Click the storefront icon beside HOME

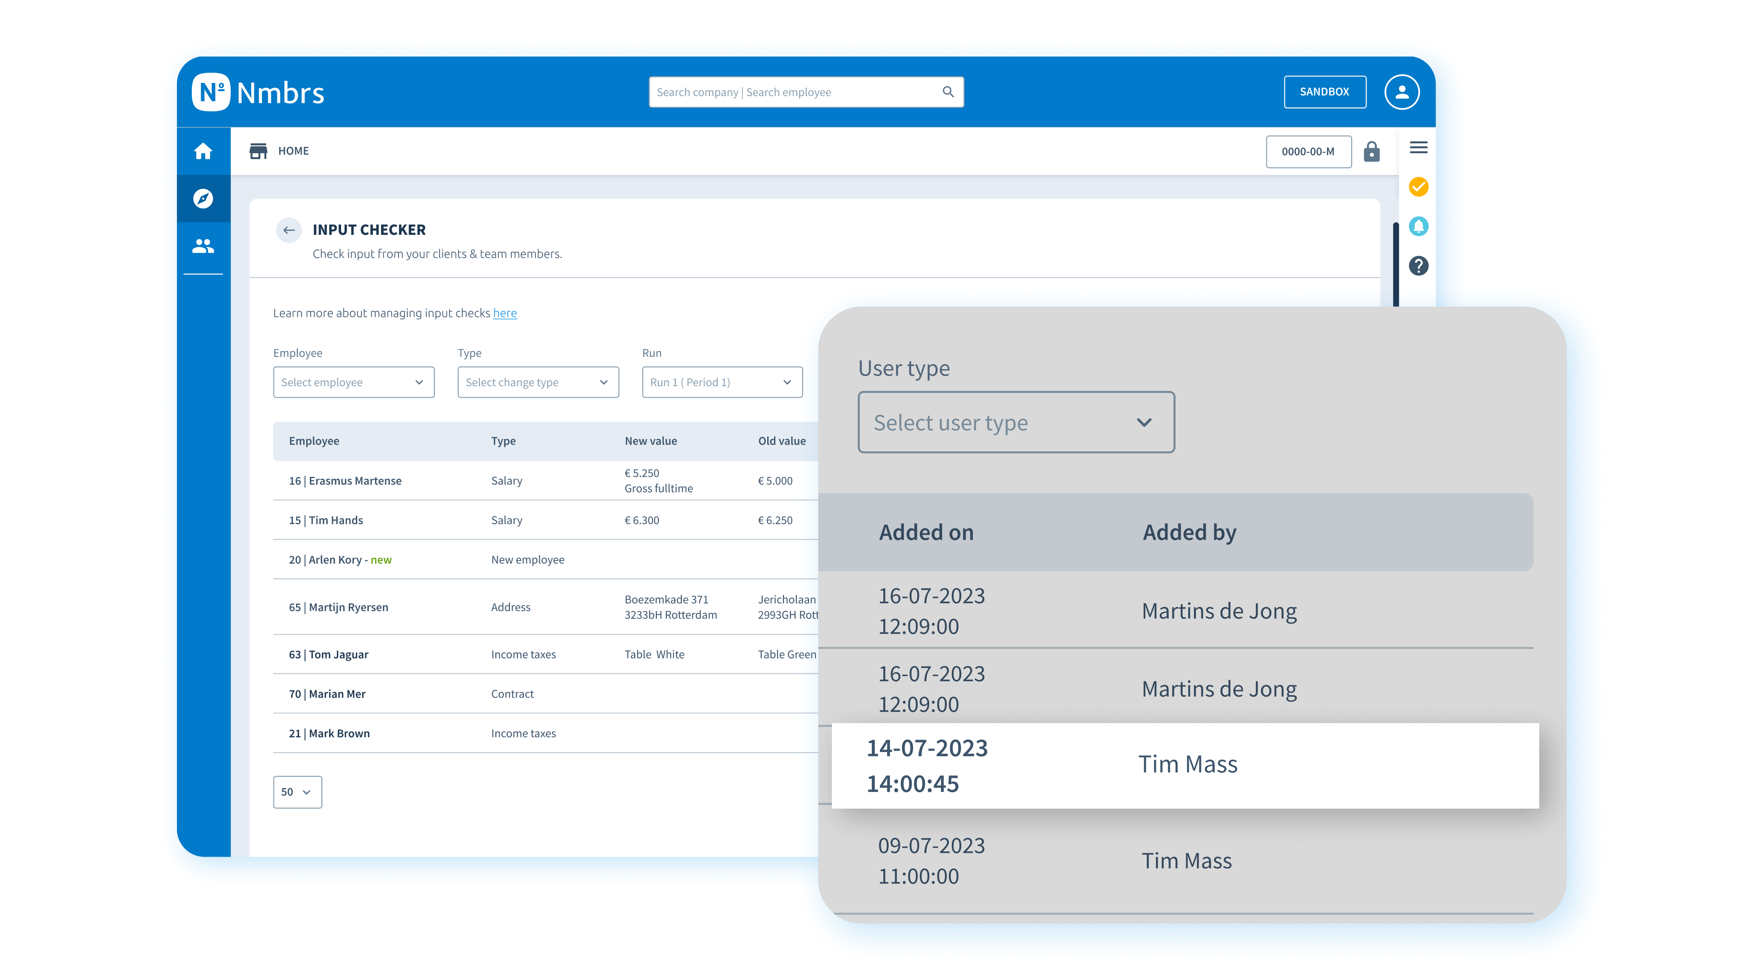pos(258,151)
